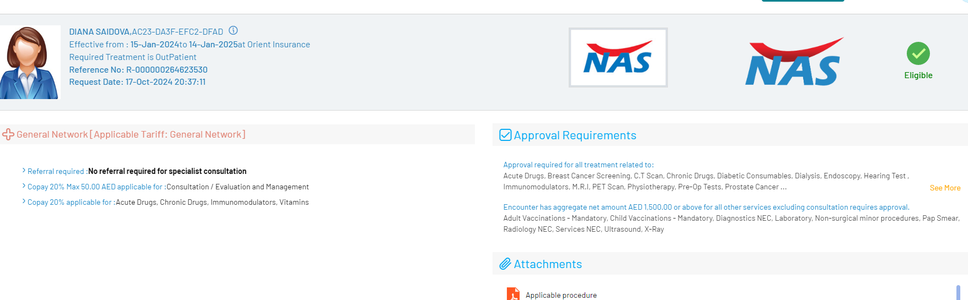The image size is (968, 300).
Task: Click See More in approval requirements
Action: click(x=945, y=188)
